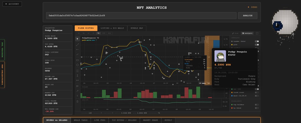The height and width of the screenshot is (123, 301).
Task: Open the Listing & Bid Walls tab
Action: coord(112,28)
